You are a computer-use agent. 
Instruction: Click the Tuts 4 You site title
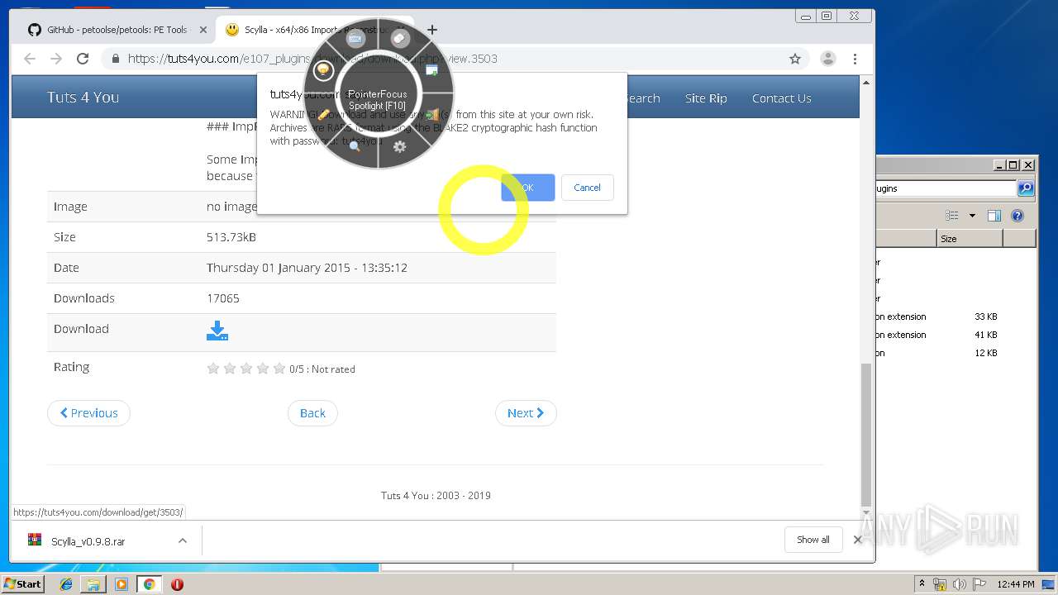[x=83, y=97]
